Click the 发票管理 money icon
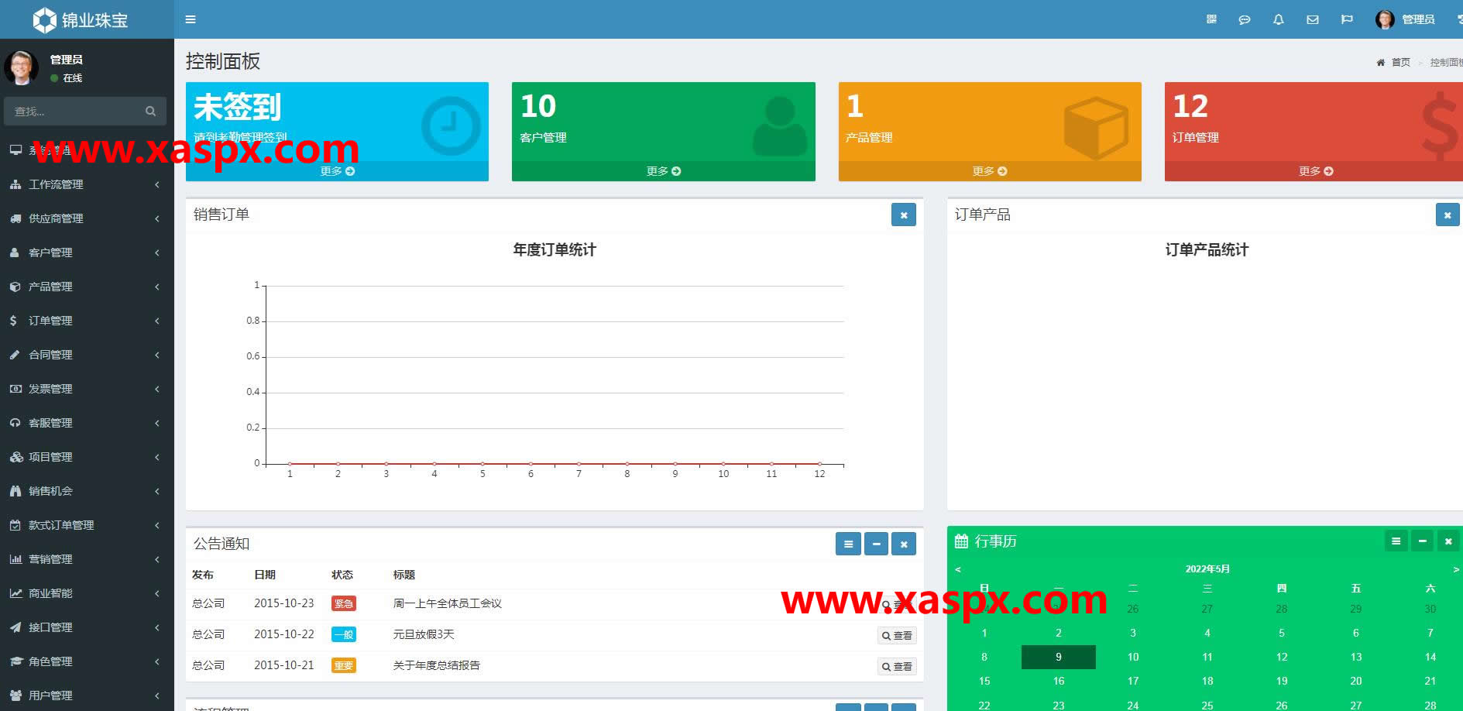 (x=15, y=389)
